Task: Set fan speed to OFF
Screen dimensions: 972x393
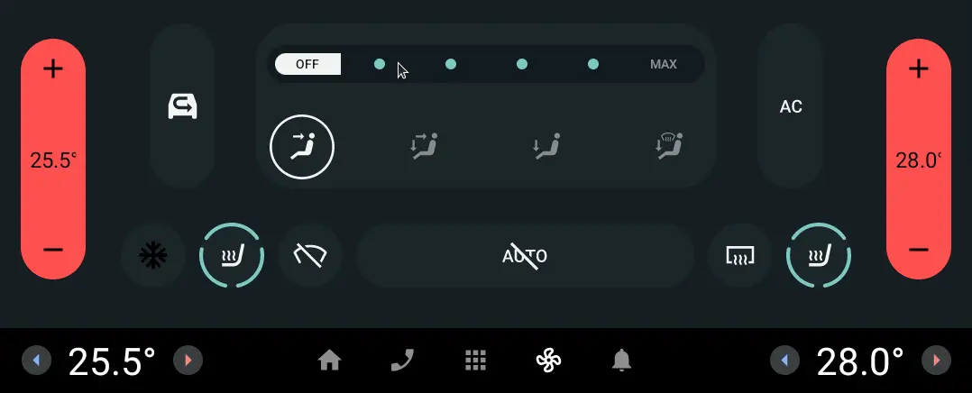Action: point(307,64)
